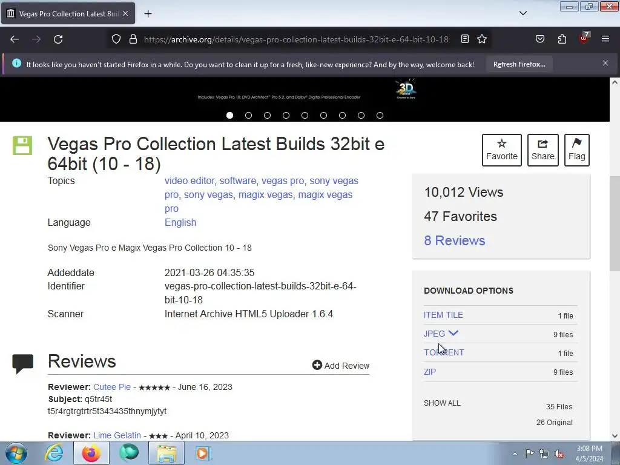Open the 8 Reviews link
620x465 pixels.
(454, 240)
